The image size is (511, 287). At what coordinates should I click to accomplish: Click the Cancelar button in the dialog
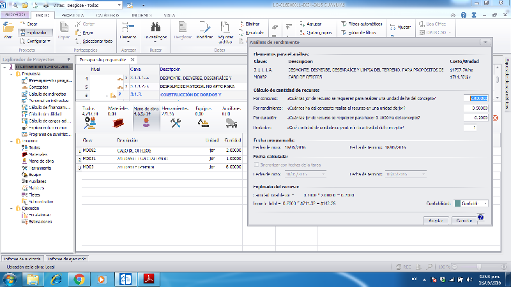[x=464, y=220]
